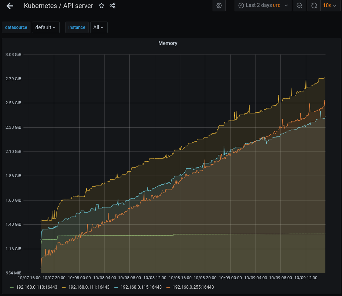Click the 10/09 00:00 x-axis label
This screenshot has width=342, height=296.
(230, 278)
